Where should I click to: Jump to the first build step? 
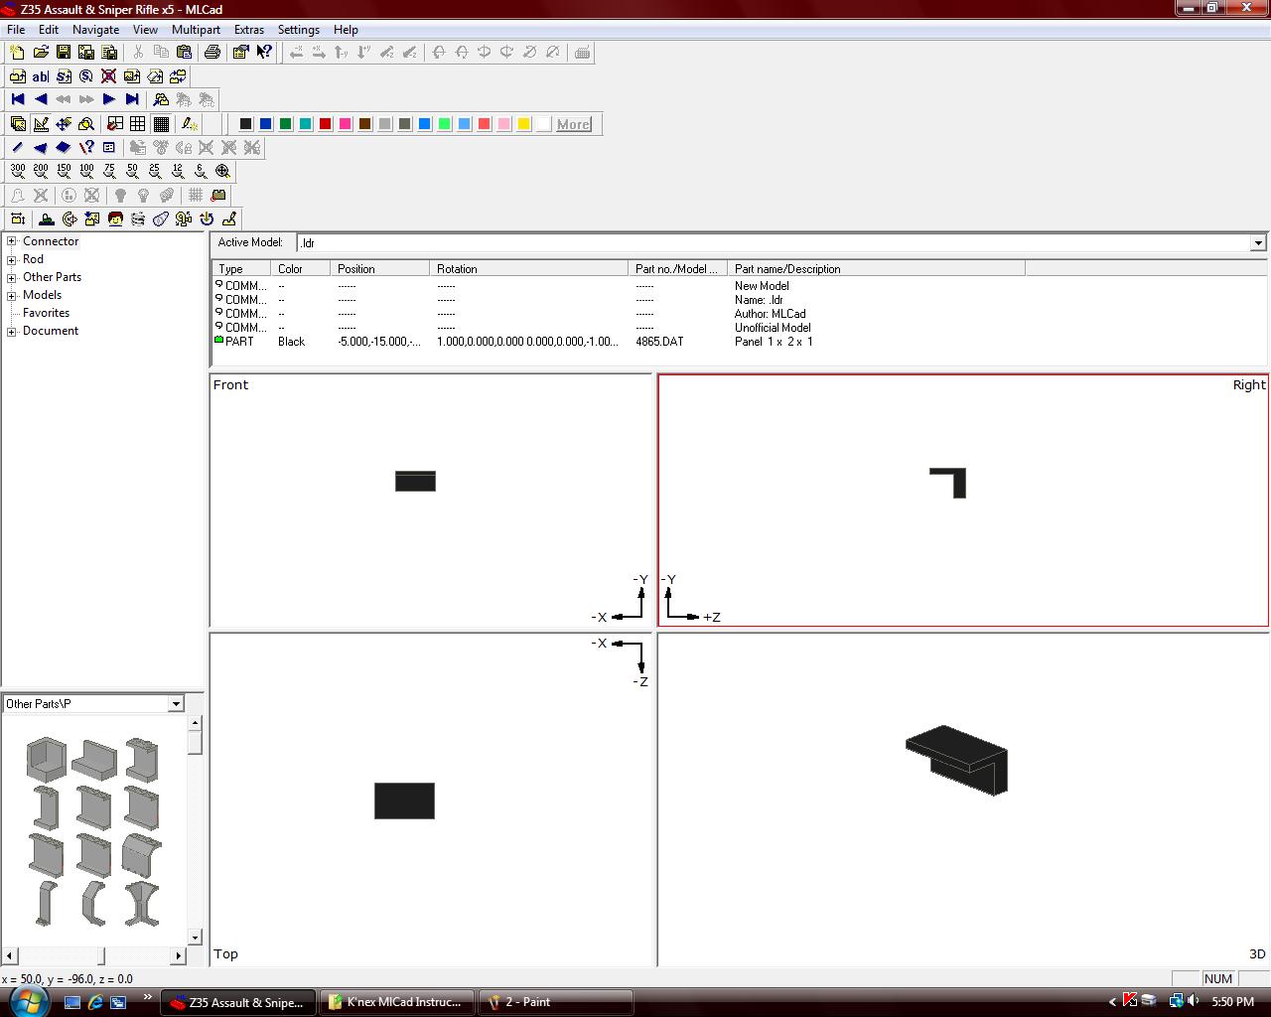[x=18, y=99]
